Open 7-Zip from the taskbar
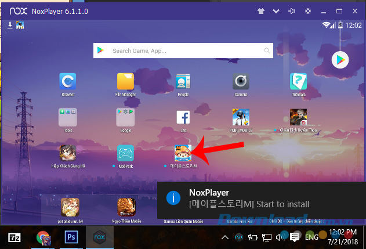This screenshot has width=366, height=249. point(15,237)
